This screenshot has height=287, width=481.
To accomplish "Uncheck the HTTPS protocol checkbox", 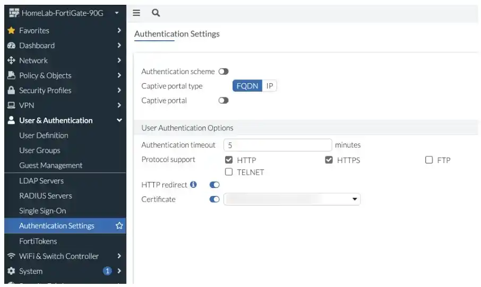I will [329, 160].
